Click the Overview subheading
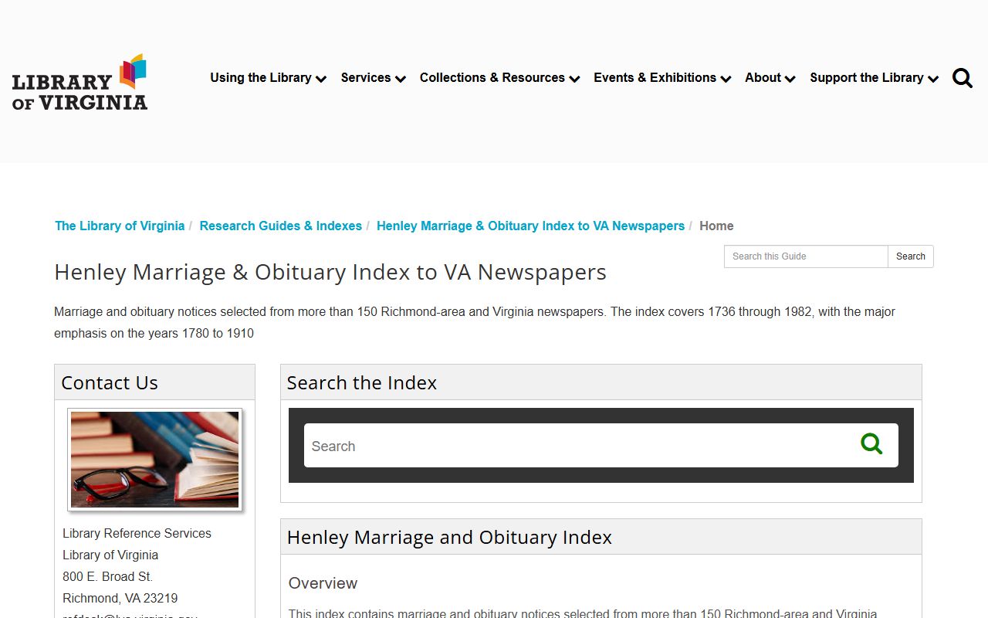988x618 pixels. click(323, 583)
